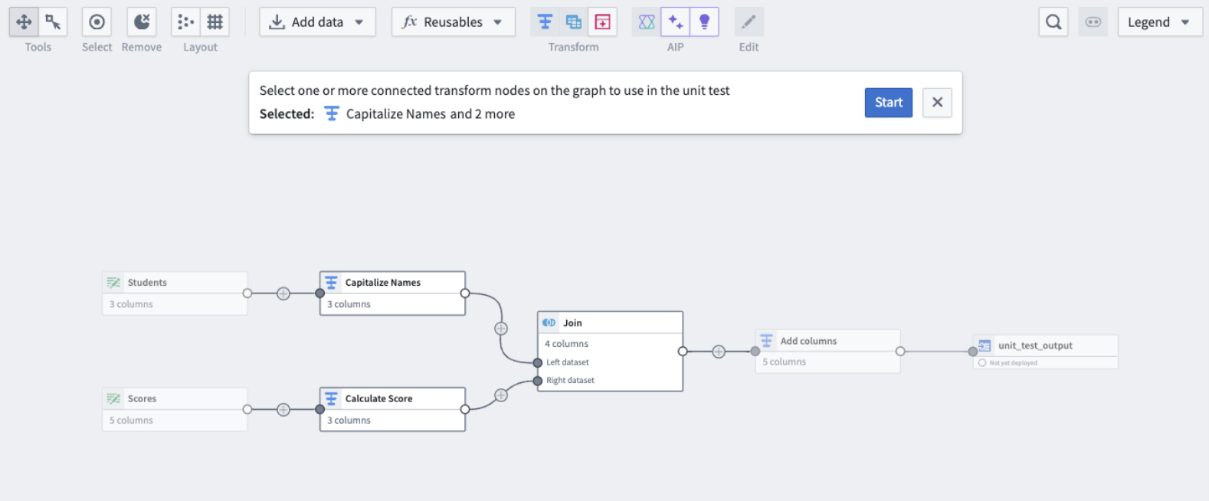This screenshot has height=501, width=1209.
Task: Expand the Reusables dropdown
Action: 453,22
